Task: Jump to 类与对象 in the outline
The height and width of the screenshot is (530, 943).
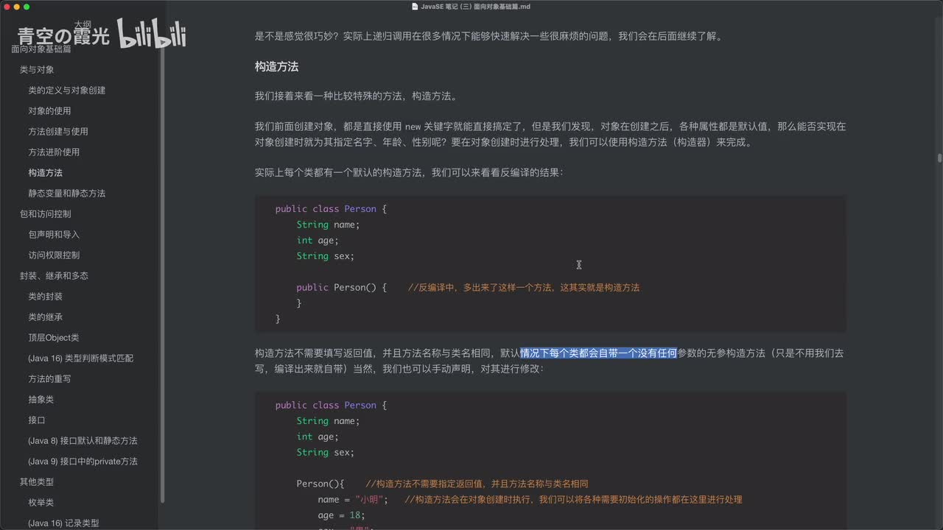Action: (37, 70)
